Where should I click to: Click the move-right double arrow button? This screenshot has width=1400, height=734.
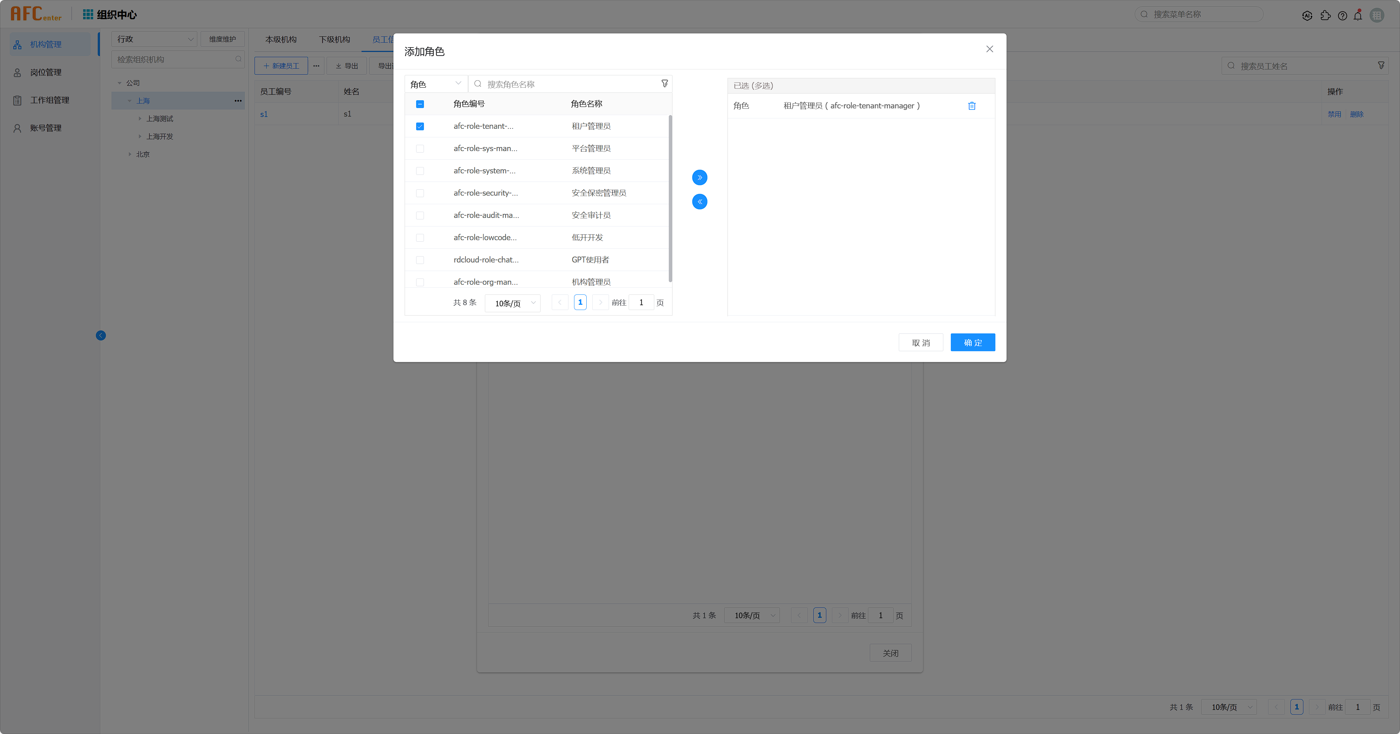[x=700, y=177]
